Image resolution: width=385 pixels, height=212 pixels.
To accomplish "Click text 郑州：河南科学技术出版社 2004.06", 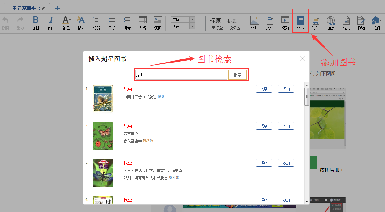I will (151, 178).
